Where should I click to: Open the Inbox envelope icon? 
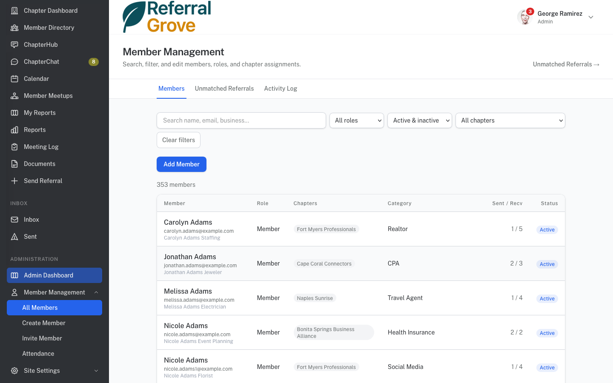pos(14,220)
